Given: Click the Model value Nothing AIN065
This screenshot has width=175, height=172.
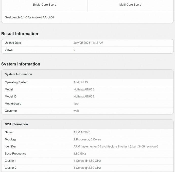Looking at the screenshot, I should (84, 89).
